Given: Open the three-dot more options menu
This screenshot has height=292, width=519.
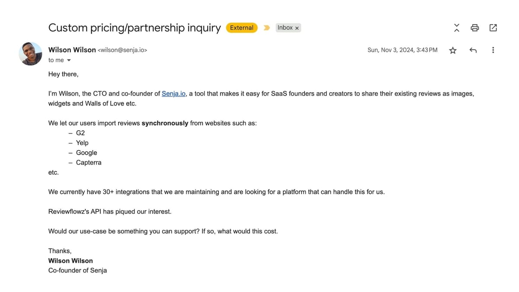Looking at the screenshot, I should tap(493, 50).
